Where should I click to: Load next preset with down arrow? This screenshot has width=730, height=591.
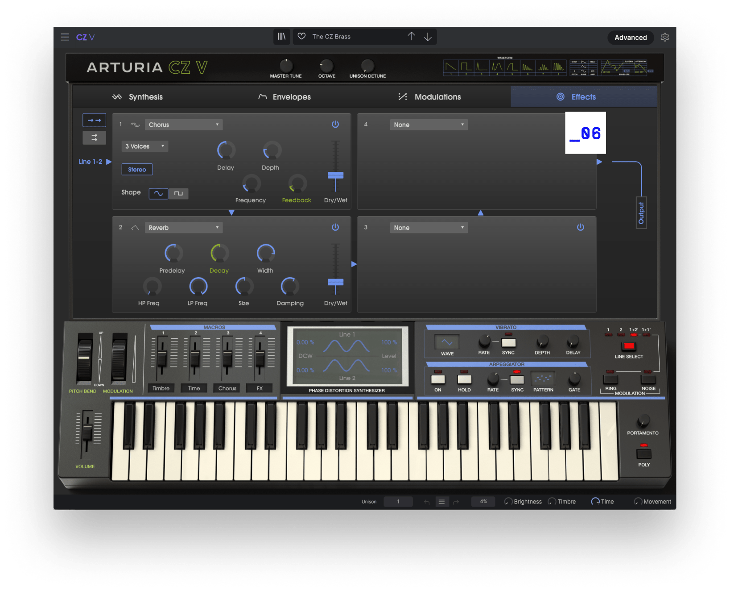[x=428, y=37]
